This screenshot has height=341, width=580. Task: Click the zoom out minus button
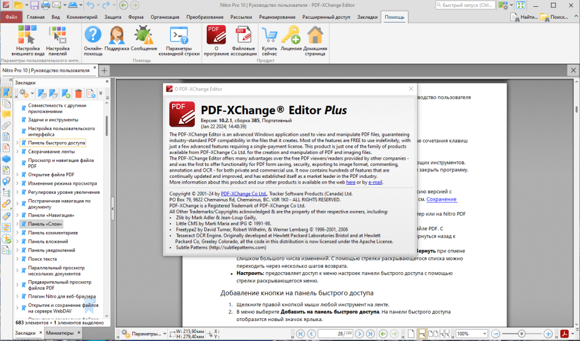click(496, 334)
